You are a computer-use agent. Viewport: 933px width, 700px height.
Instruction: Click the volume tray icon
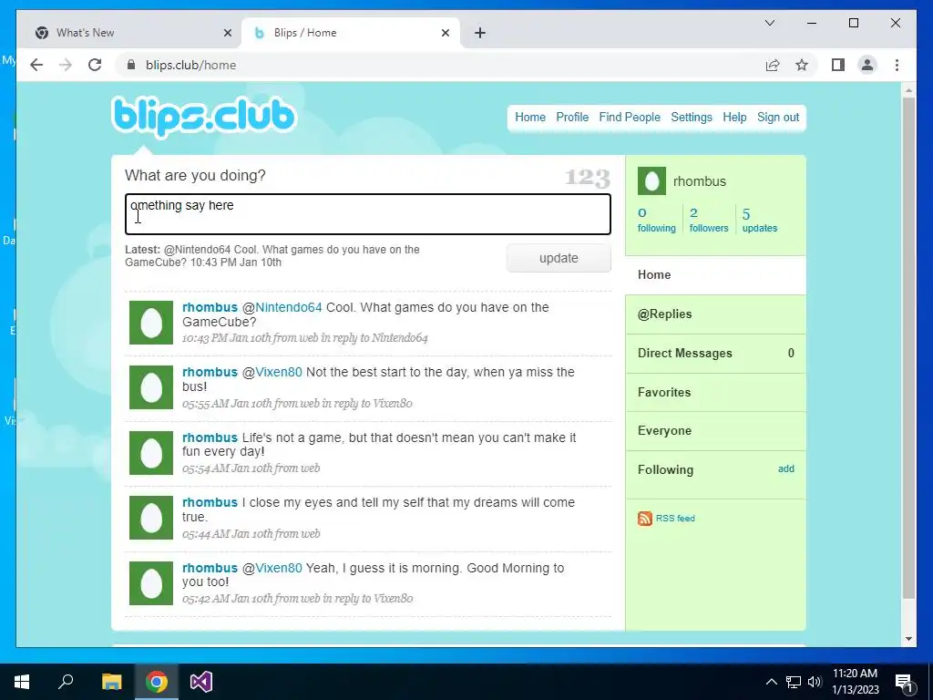[x=815, y=682]
